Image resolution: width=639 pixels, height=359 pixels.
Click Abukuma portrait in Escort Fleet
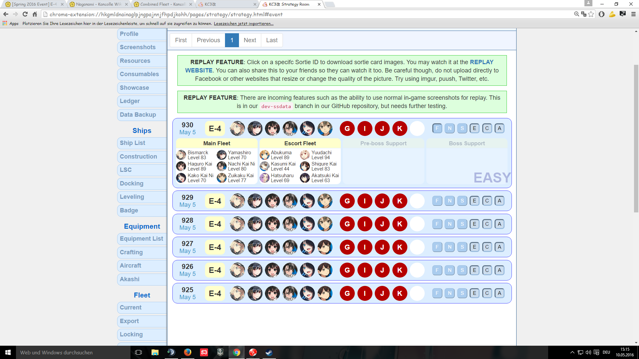[265, 155]
